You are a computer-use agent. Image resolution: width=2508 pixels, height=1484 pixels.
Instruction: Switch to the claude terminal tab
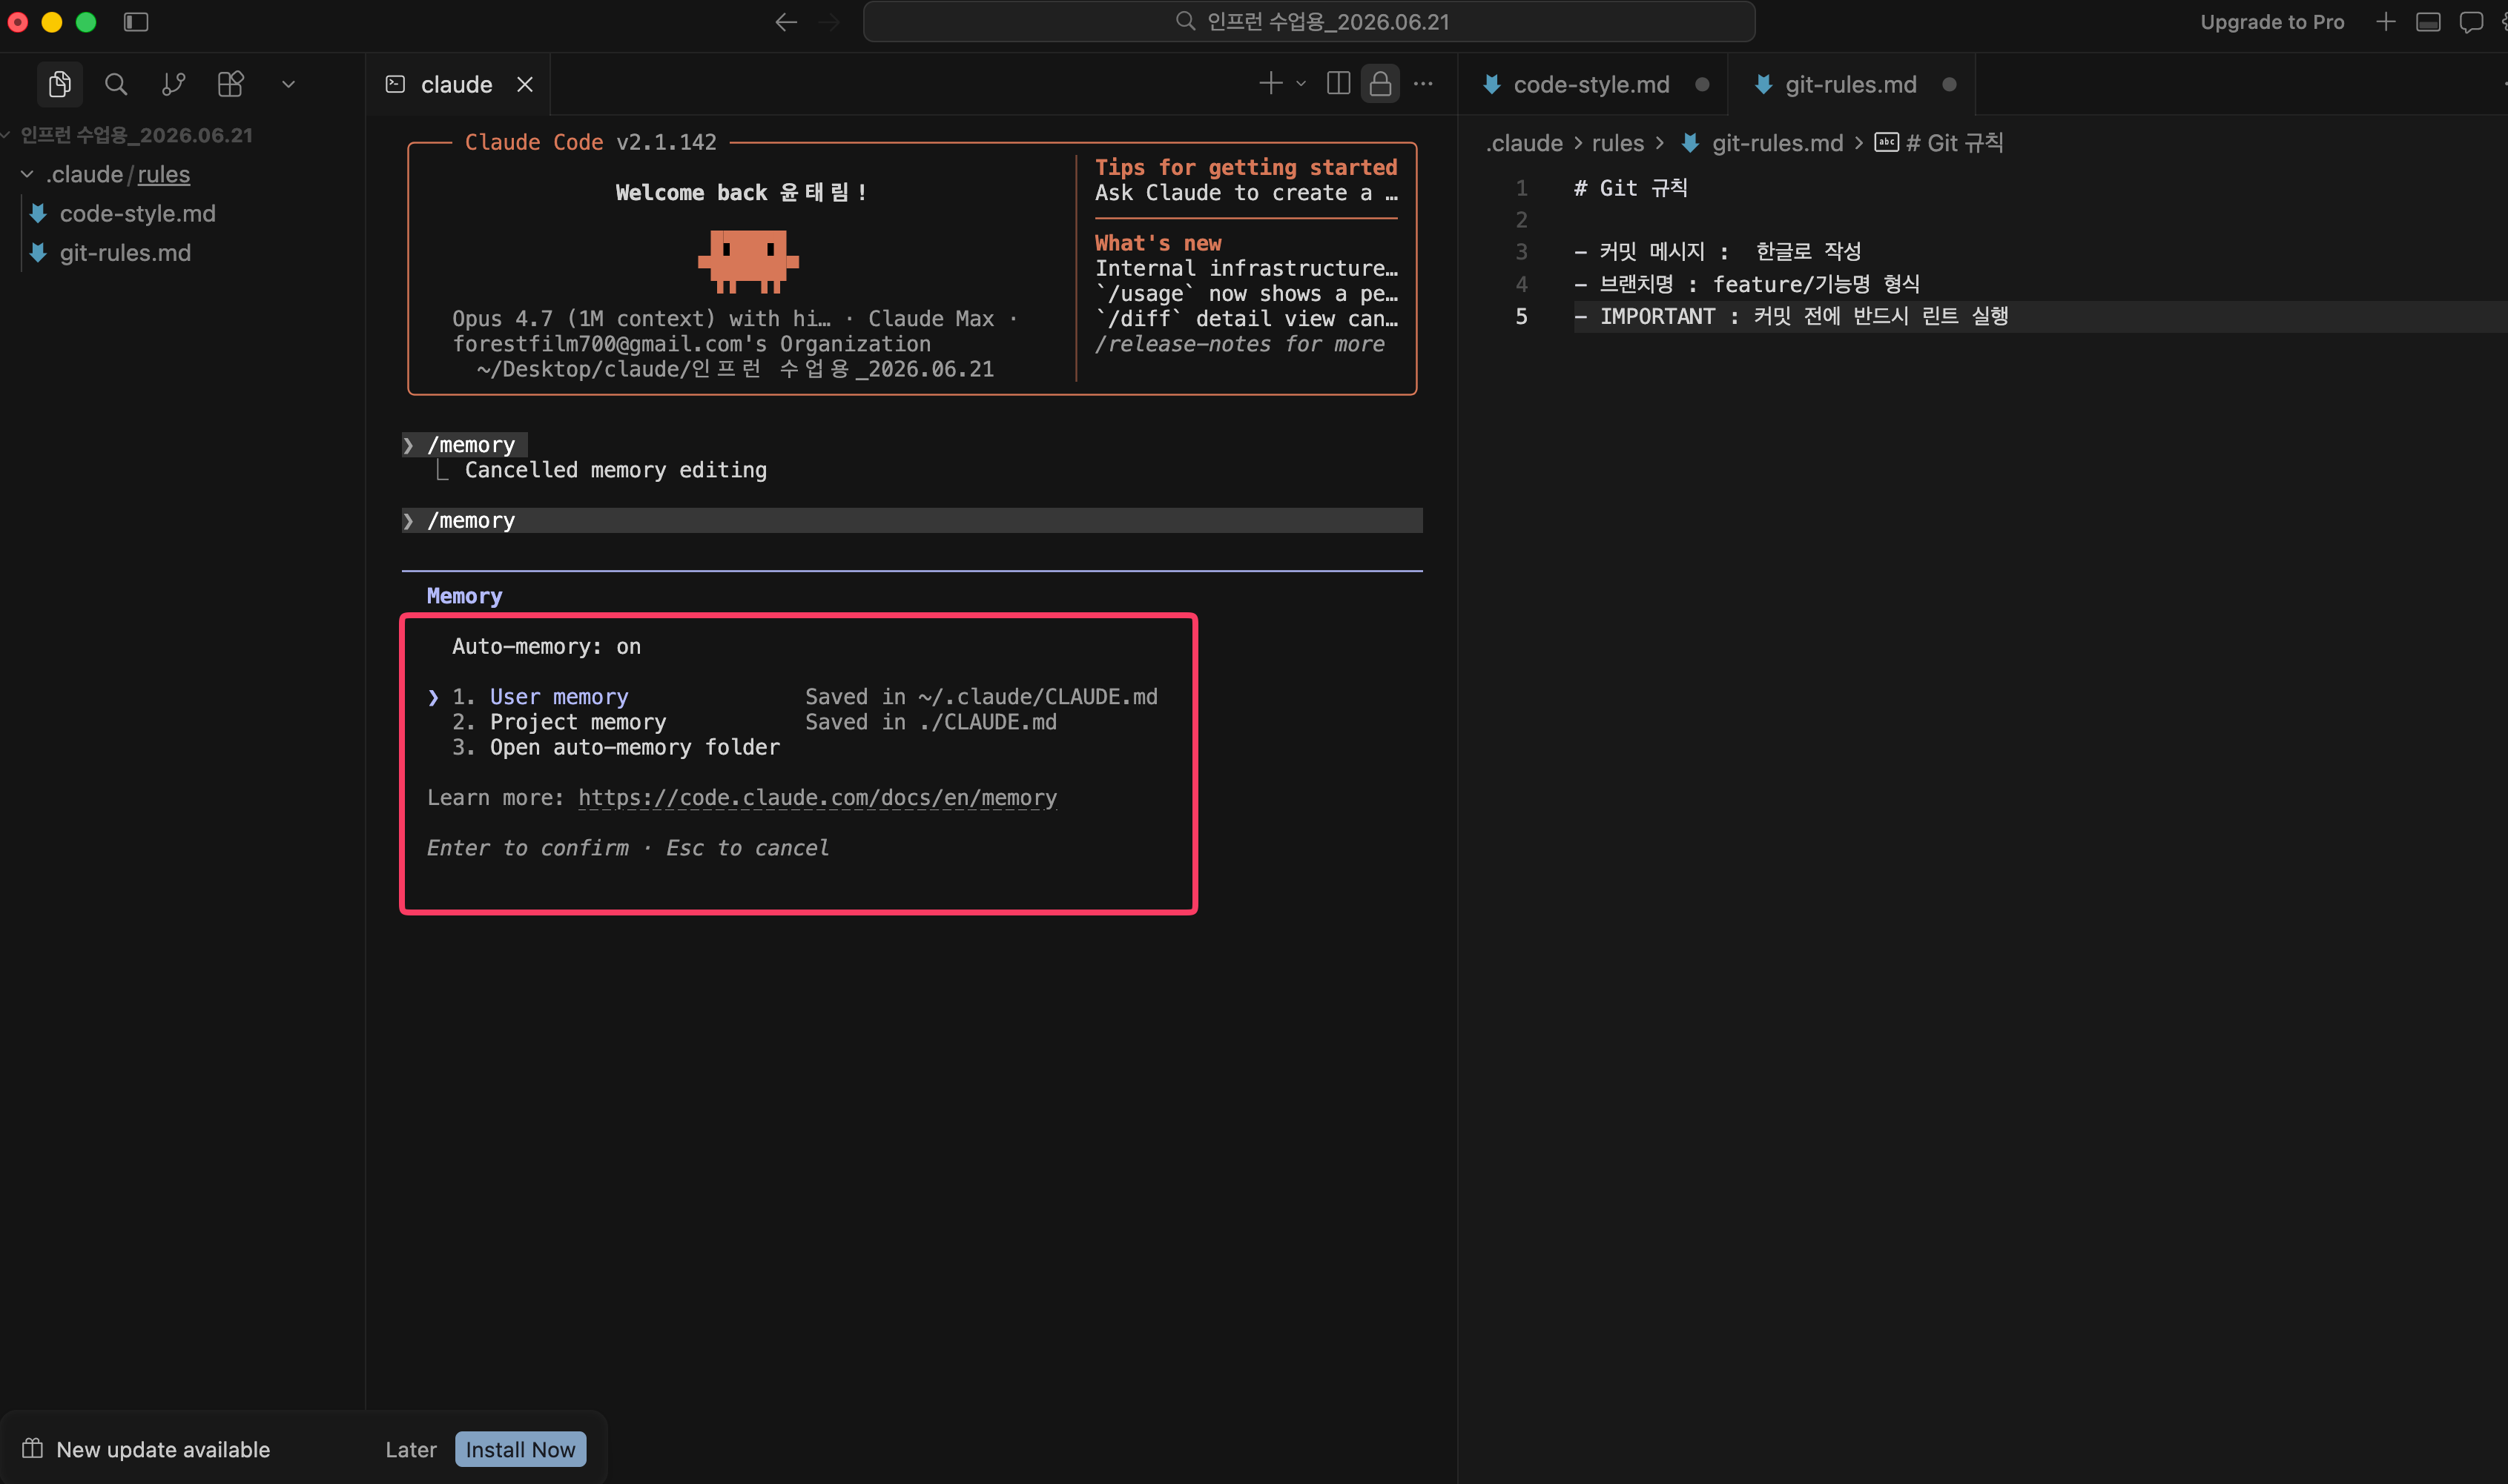[x=456, y=84]
